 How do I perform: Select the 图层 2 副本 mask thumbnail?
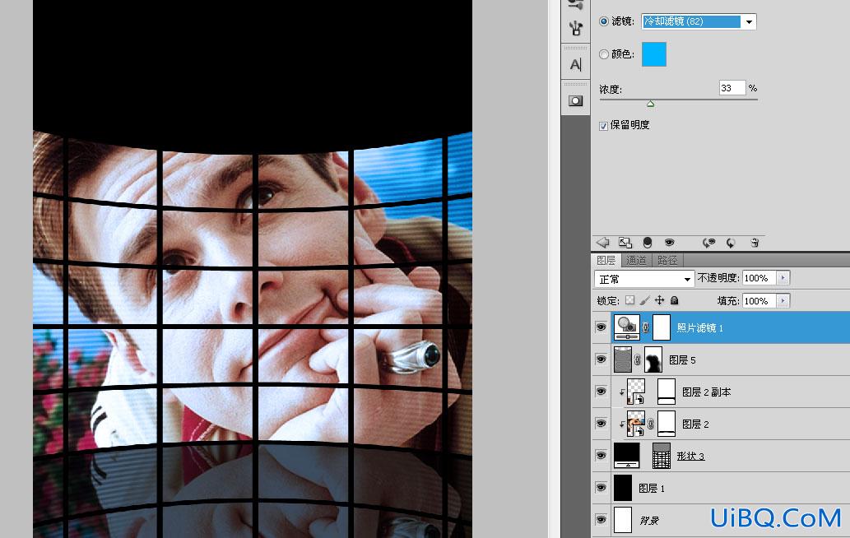coord(667,392)
